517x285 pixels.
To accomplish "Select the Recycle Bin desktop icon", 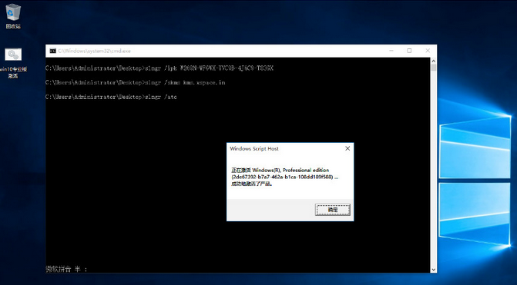I will click(x=13, y=16).
